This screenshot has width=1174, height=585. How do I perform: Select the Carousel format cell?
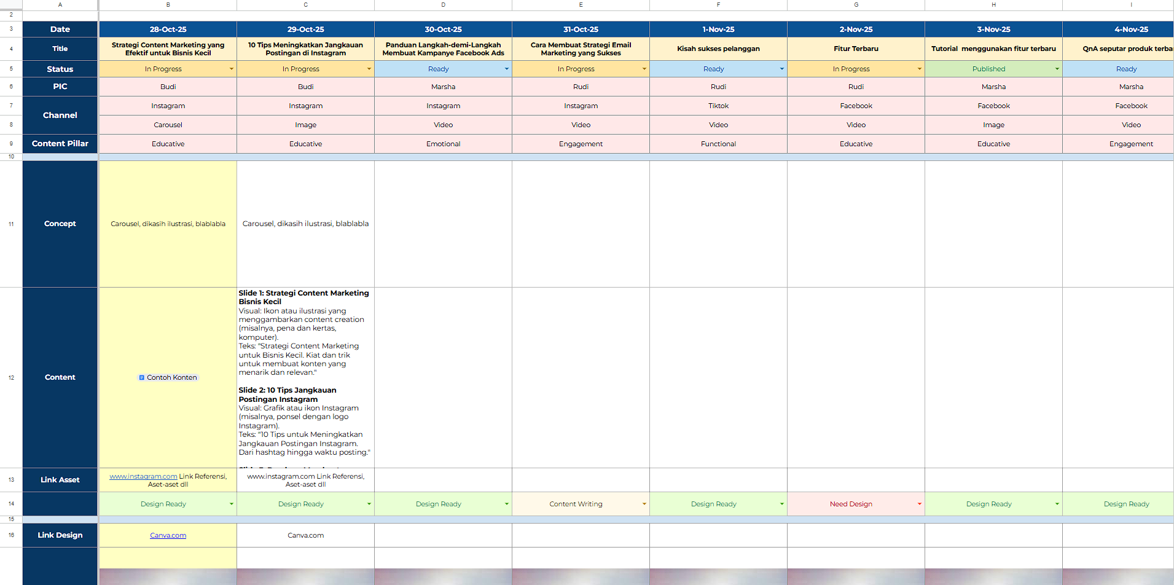tap(168, 125)
